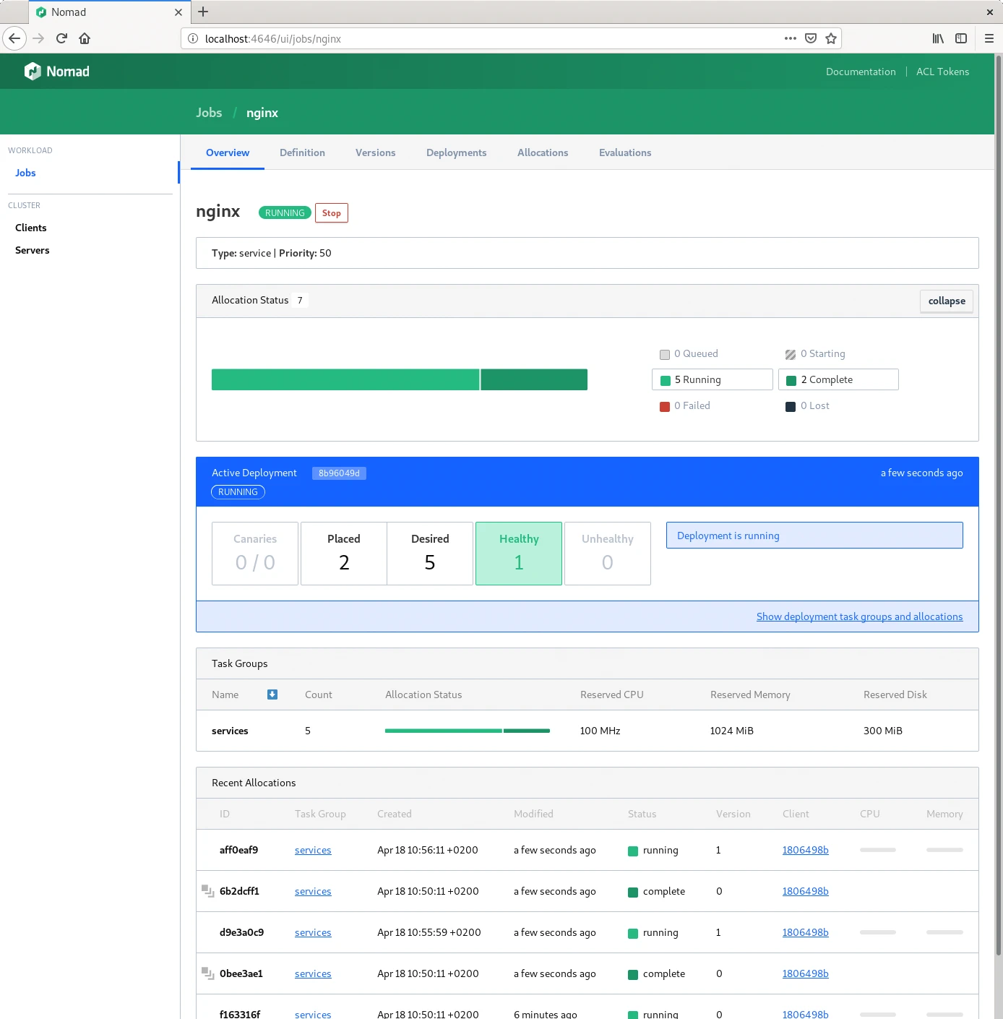Click the Nomad logo icon
Image resolution: width=1003 pixels, height=1019 pixels.
(x=33, y=71)
